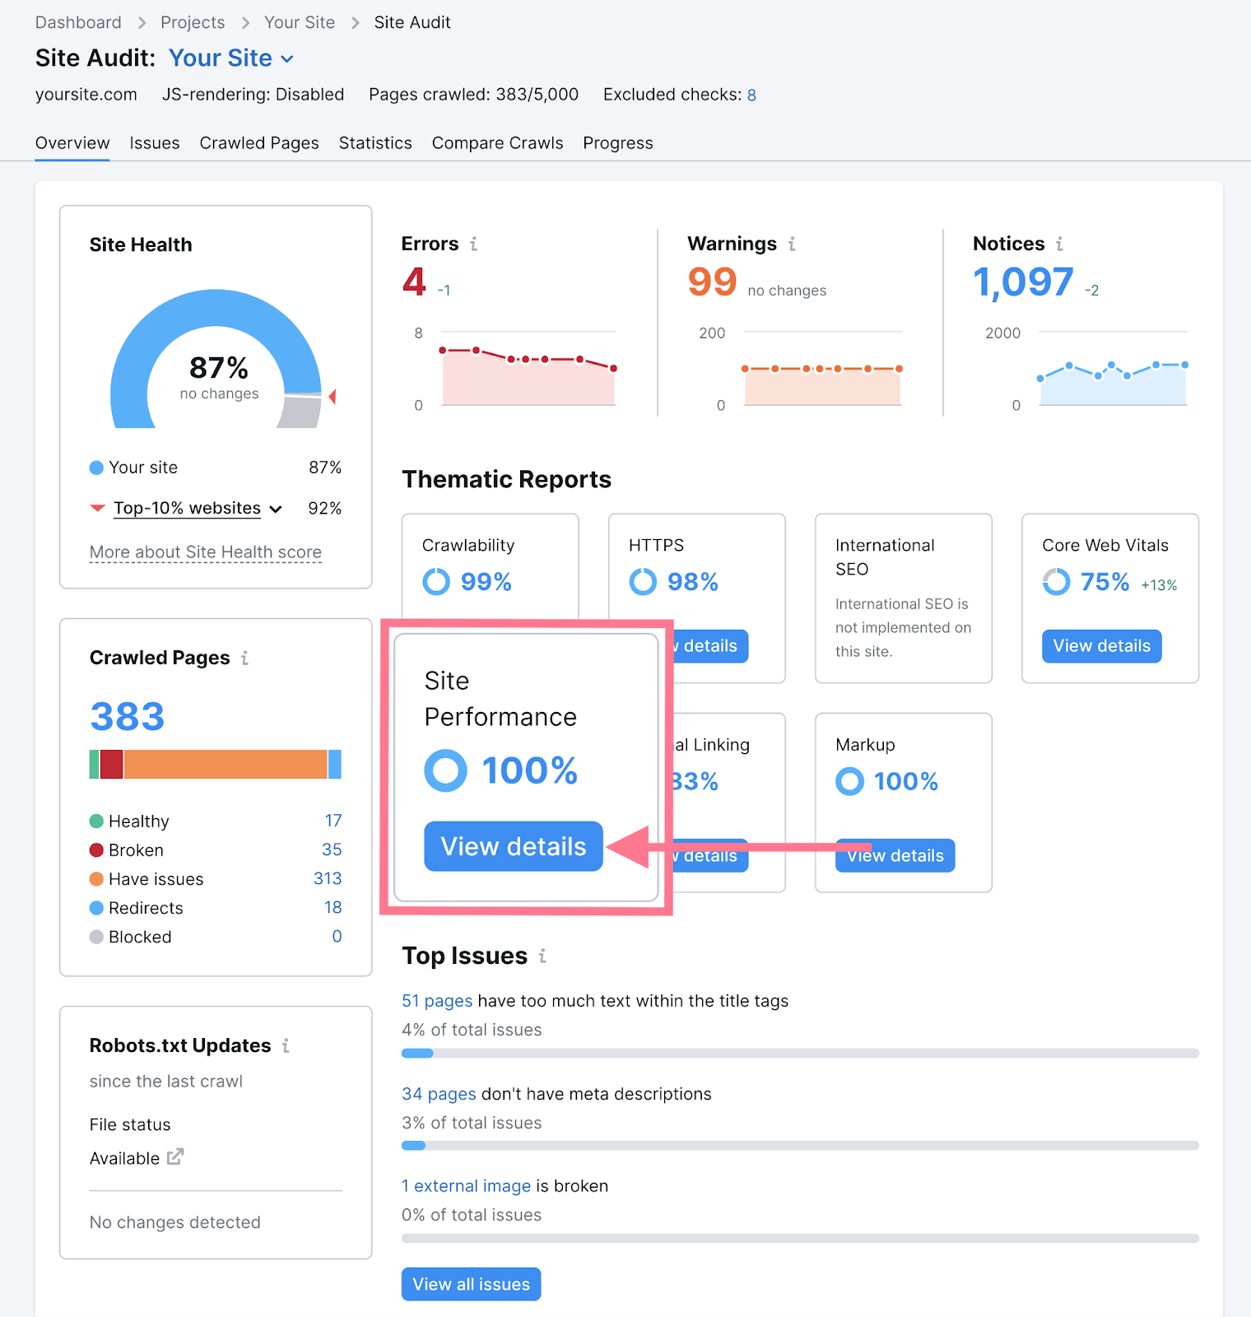Click the red Broken legend dot
Image resolution: width=1251 pixels, height=1317 pixels.
click(96, 850)
